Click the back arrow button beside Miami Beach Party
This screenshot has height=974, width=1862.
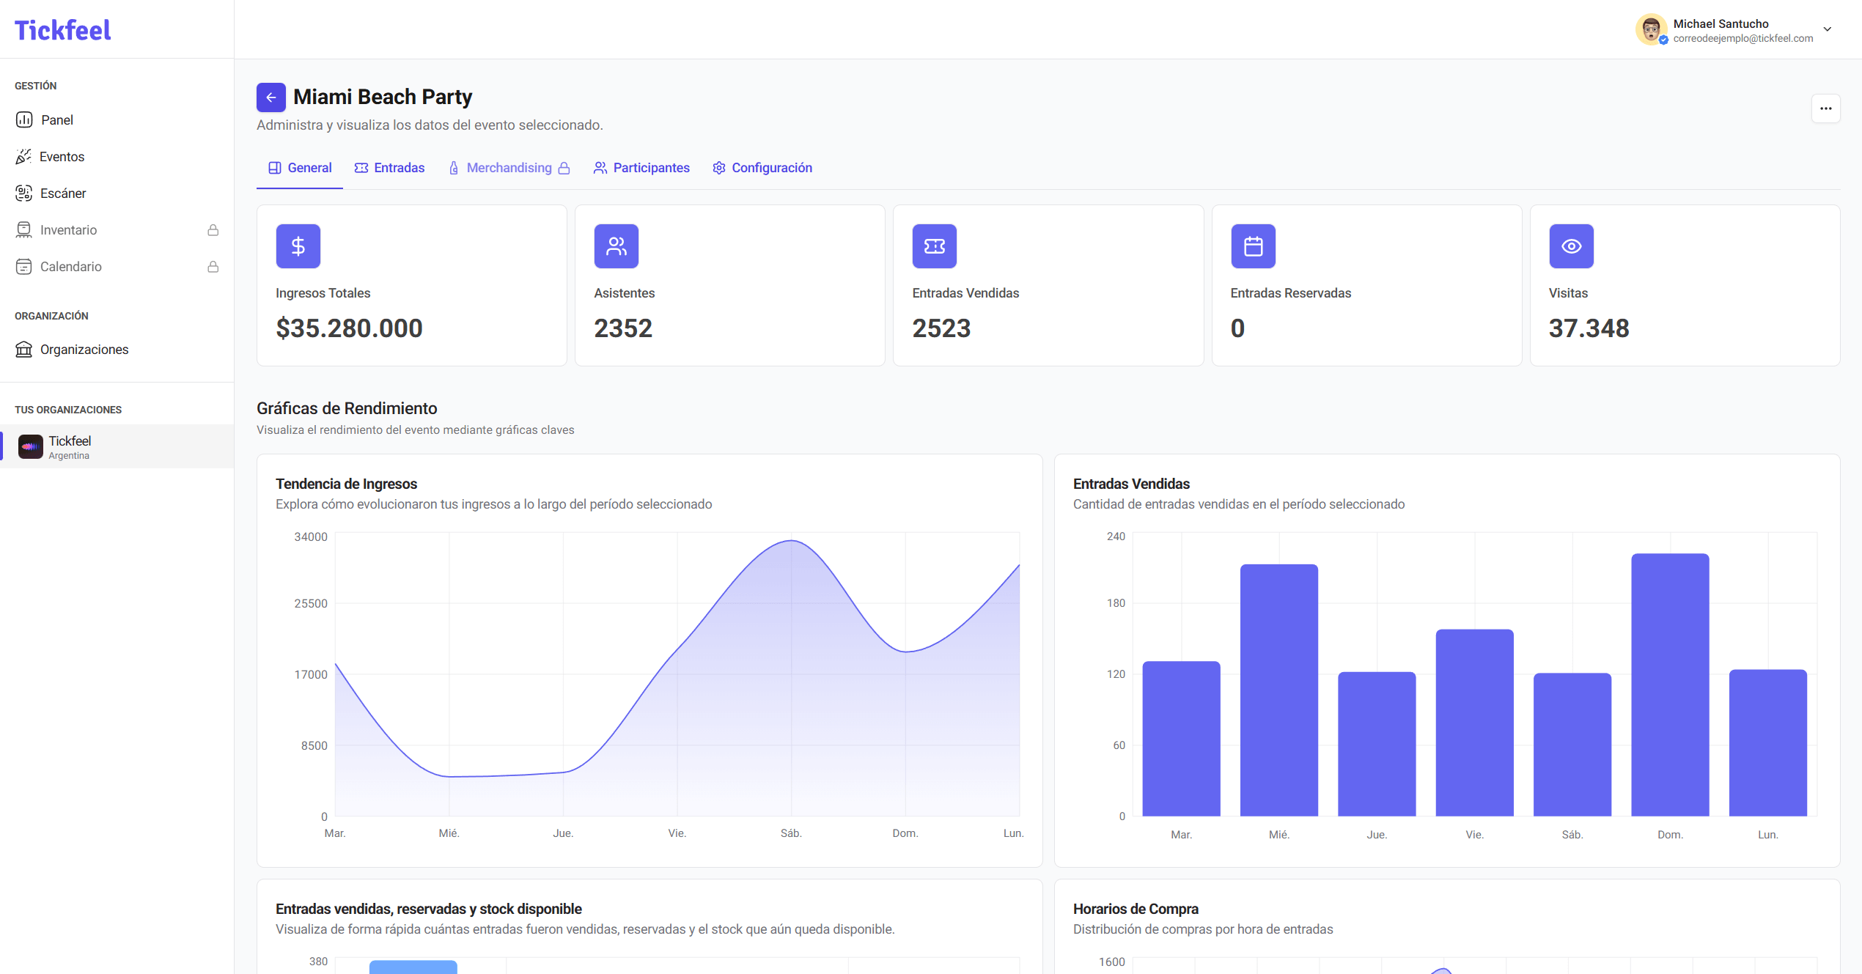point(271,97)
